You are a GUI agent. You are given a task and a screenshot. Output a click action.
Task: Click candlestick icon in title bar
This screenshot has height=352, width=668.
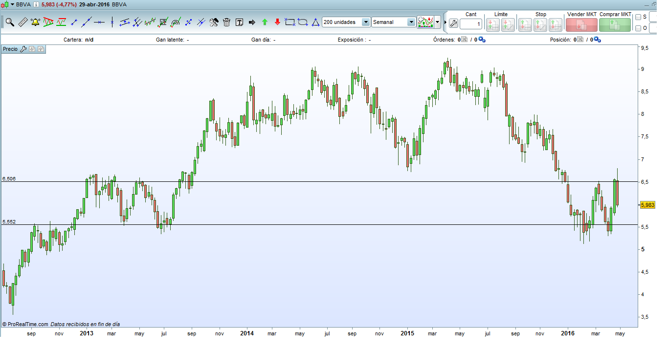point(5,4)
